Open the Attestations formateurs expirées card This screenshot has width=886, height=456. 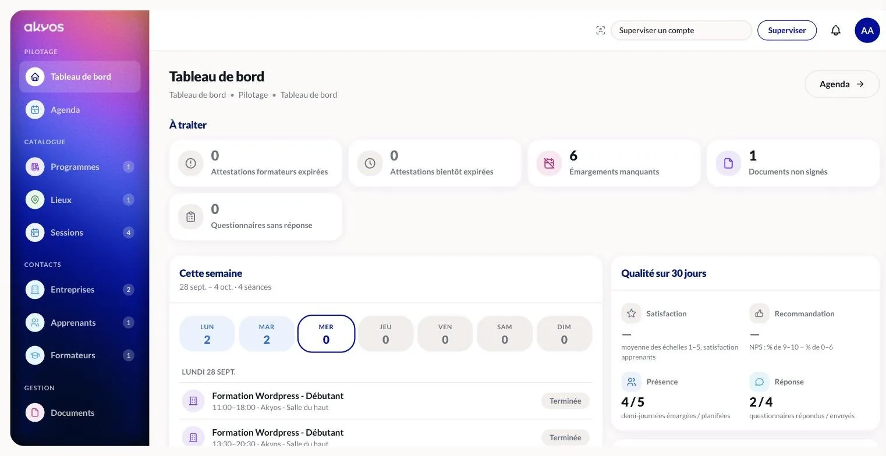tap(256, 163)
